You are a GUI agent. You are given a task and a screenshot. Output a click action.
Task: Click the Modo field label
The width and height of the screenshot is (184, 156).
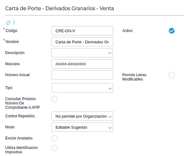10,127
